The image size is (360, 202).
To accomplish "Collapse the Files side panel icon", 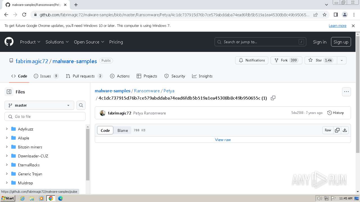I will click(x=9, y=92).
